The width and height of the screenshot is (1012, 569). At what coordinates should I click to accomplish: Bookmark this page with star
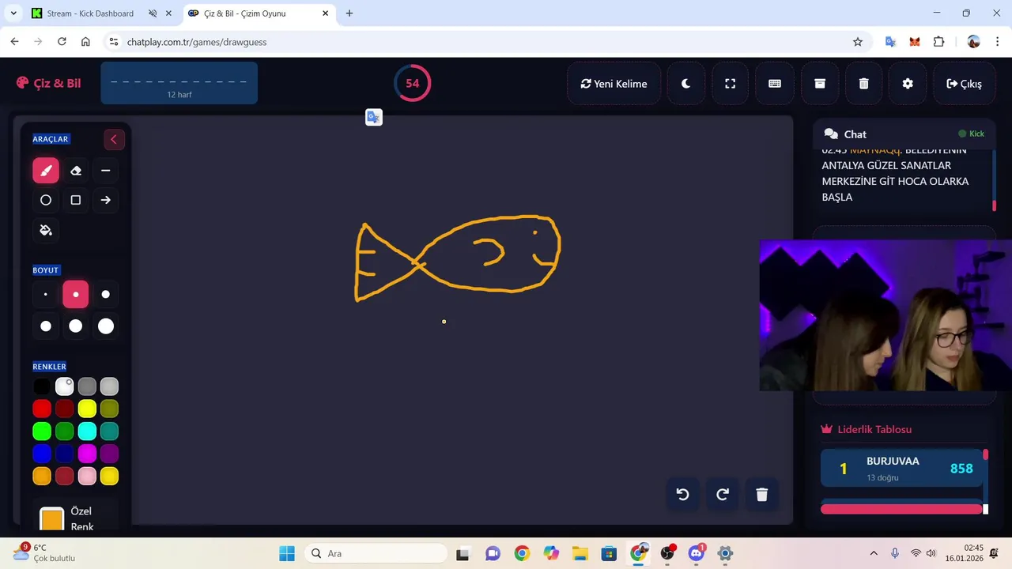[x=858, y=42]
